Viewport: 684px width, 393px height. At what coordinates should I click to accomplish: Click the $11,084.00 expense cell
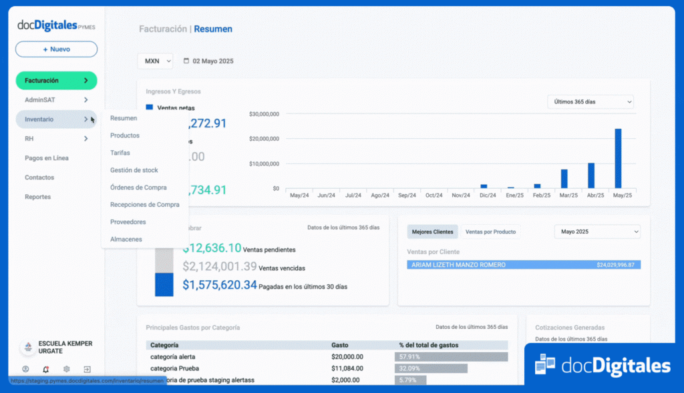click(347, 368)
